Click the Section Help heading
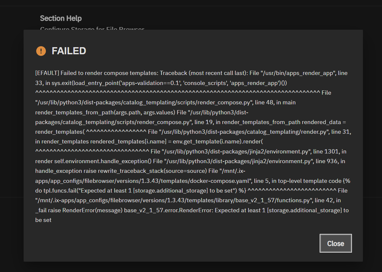 tap(61, 18)
